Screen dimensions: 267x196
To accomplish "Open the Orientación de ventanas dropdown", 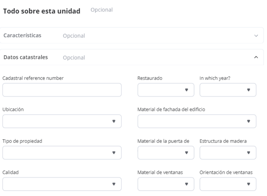I will [x=228, y=184].
